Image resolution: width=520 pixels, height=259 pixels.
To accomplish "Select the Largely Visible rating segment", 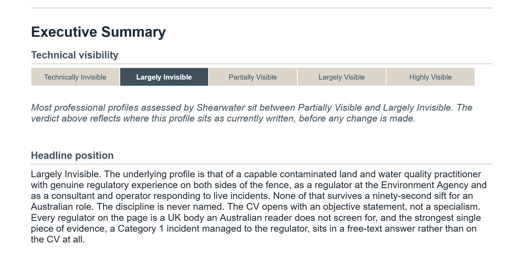I will click(342, 77).
